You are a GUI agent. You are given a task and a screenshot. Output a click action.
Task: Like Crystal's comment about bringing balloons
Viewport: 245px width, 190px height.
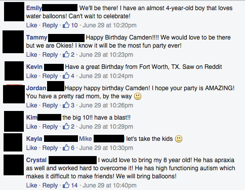(x=31, y=185)
